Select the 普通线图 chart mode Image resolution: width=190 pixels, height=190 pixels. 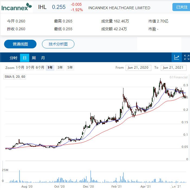coord(20,44)
